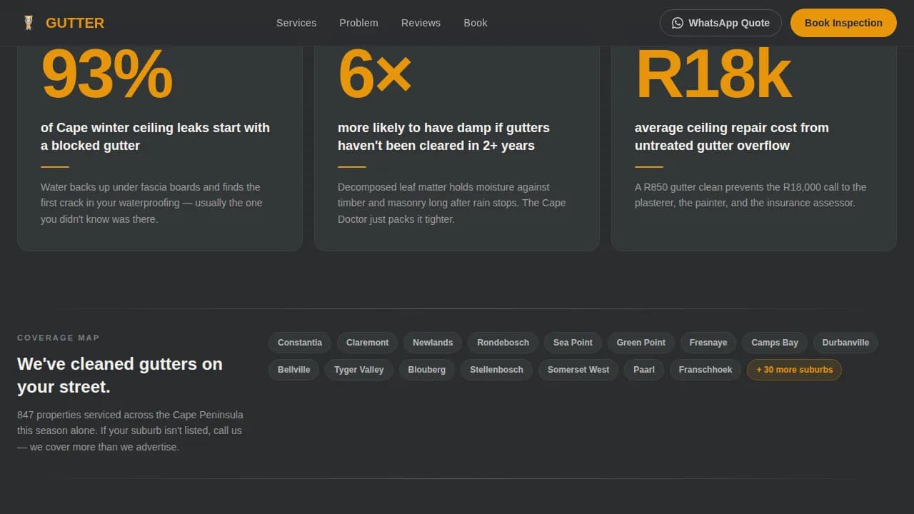914x514 pixels.
Task: Click the GUTTER brand name text
Action: pyautogui.click(x=74, y=22)
